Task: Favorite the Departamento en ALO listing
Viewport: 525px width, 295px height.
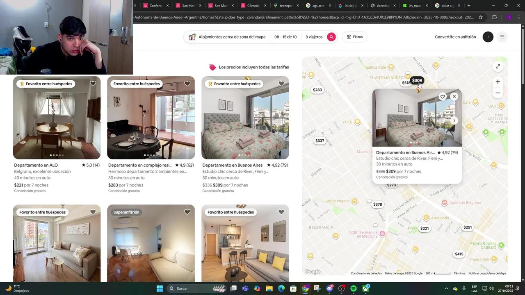Action: (93, 84)
